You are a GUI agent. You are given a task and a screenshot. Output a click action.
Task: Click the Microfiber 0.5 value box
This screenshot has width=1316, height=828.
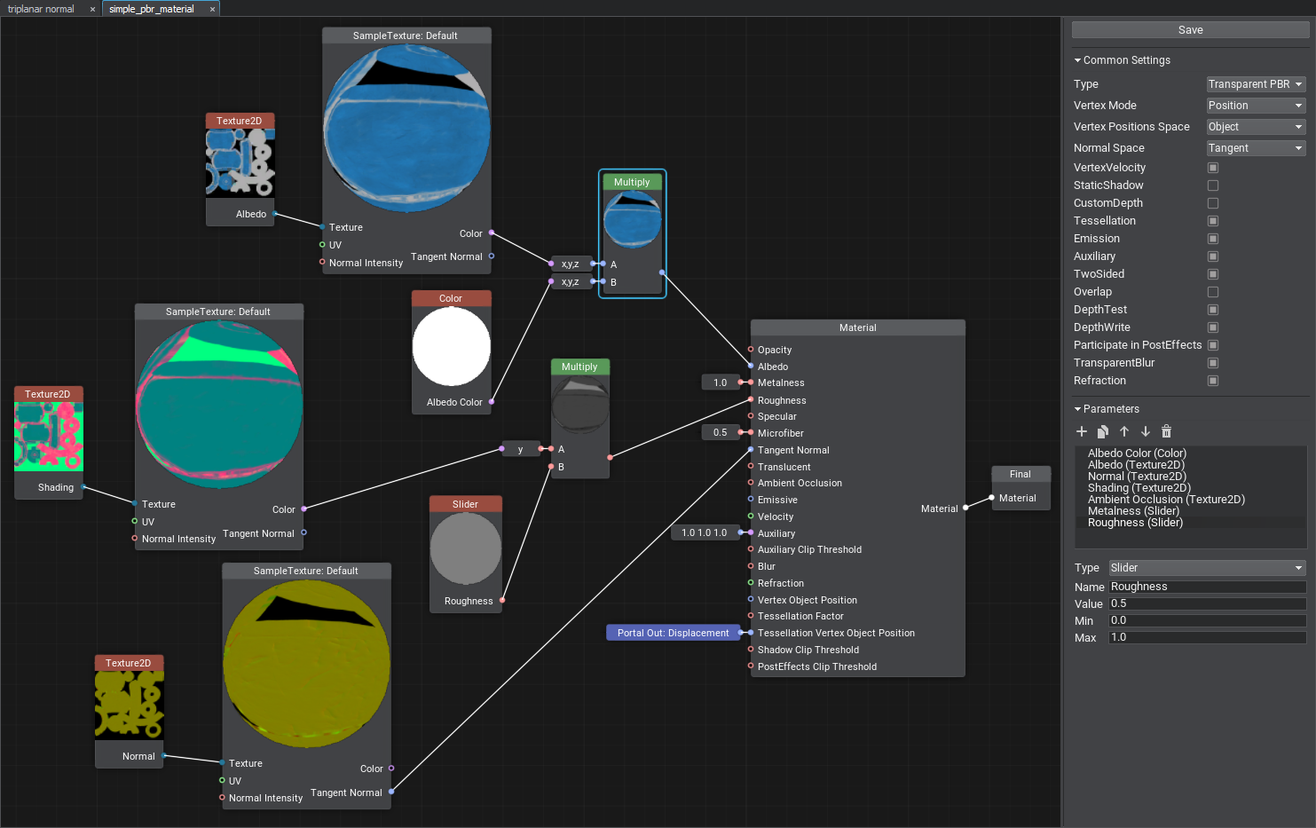[720, 433]
